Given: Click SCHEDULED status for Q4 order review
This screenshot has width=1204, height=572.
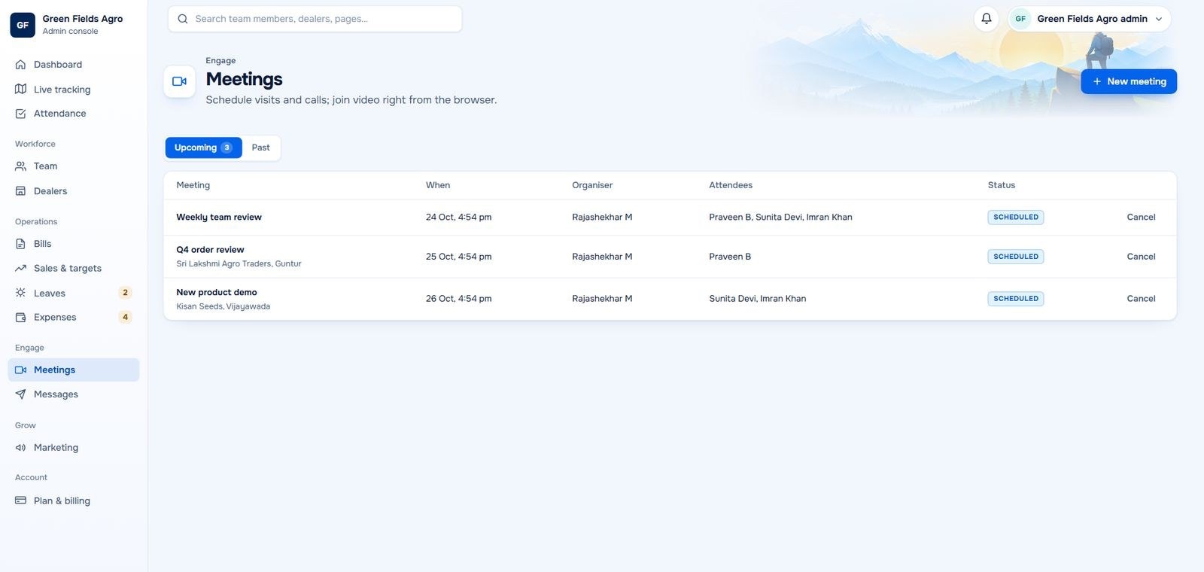Looking at the screenshot, I should pyautogui.click(x=1015, y=257).
